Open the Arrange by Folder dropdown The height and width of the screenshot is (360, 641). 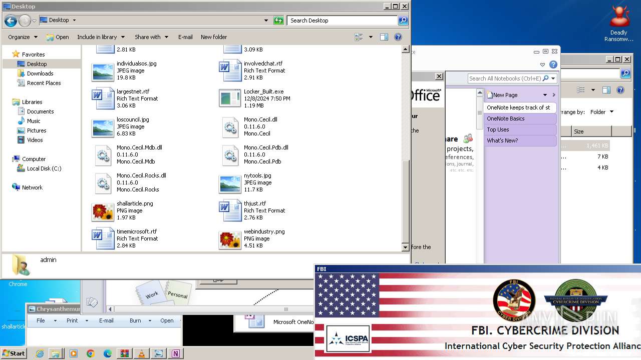coord(601,112)
